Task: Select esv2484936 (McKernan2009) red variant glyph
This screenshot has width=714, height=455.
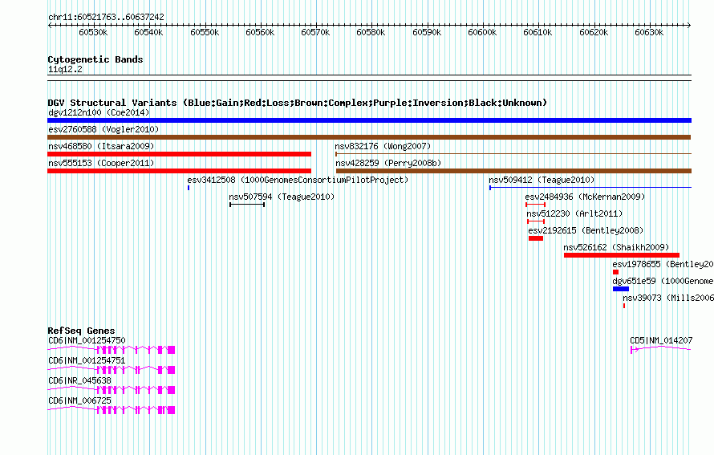Action: pos(536,205)
